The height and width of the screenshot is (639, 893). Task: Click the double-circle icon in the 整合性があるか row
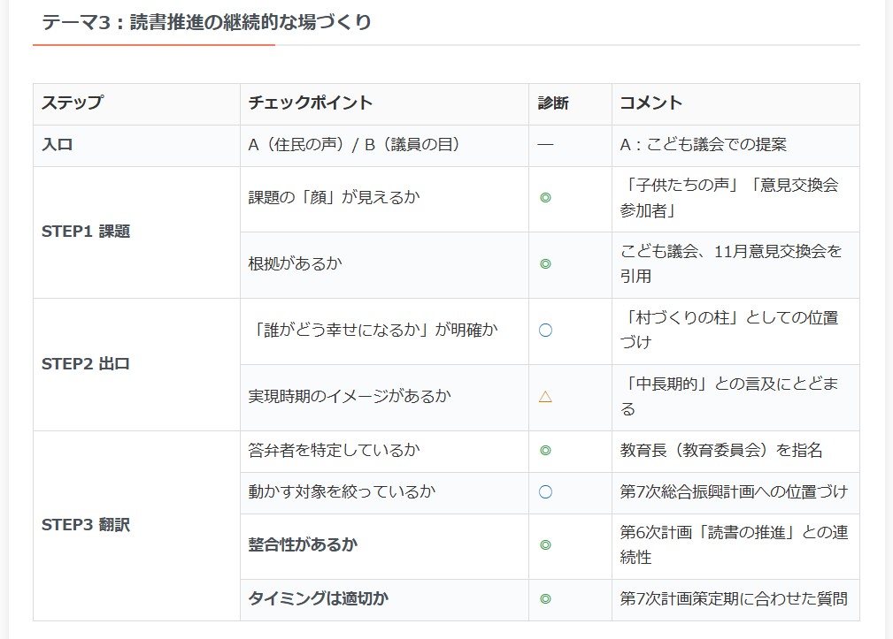tap(545, 545)
